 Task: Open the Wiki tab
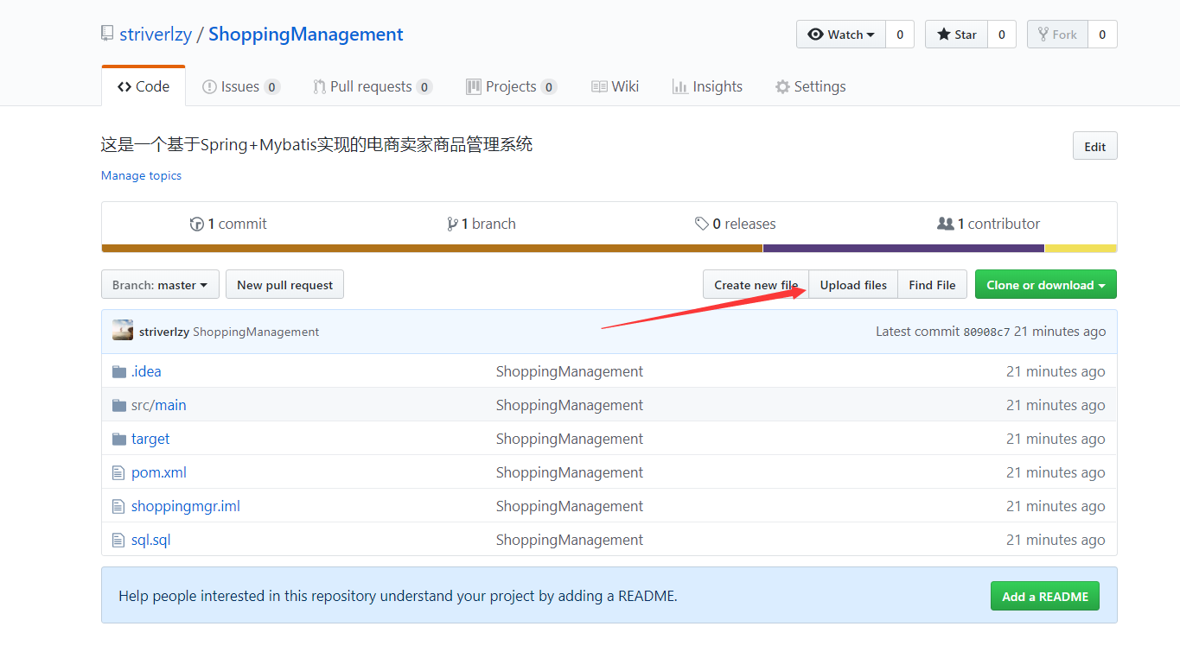[x=616, y=86]
